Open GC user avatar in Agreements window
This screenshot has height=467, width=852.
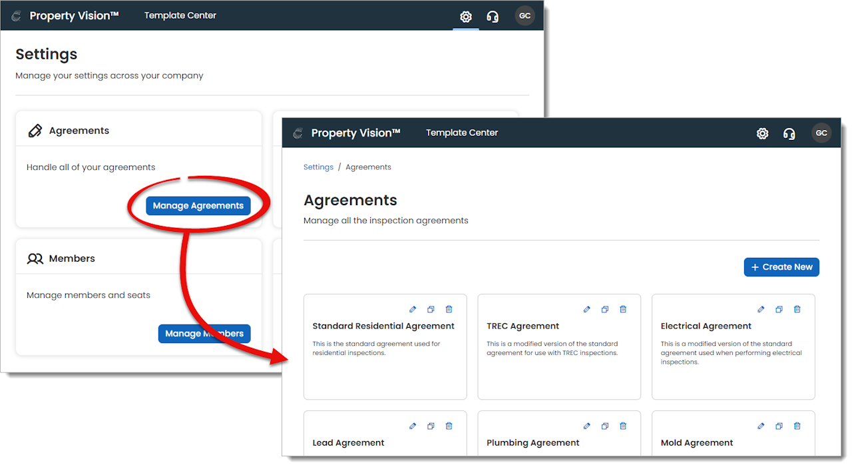pos(821,133)
